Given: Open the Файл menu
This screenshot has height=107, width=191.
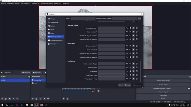Looking at the screenshot, I should coord(3,4).
